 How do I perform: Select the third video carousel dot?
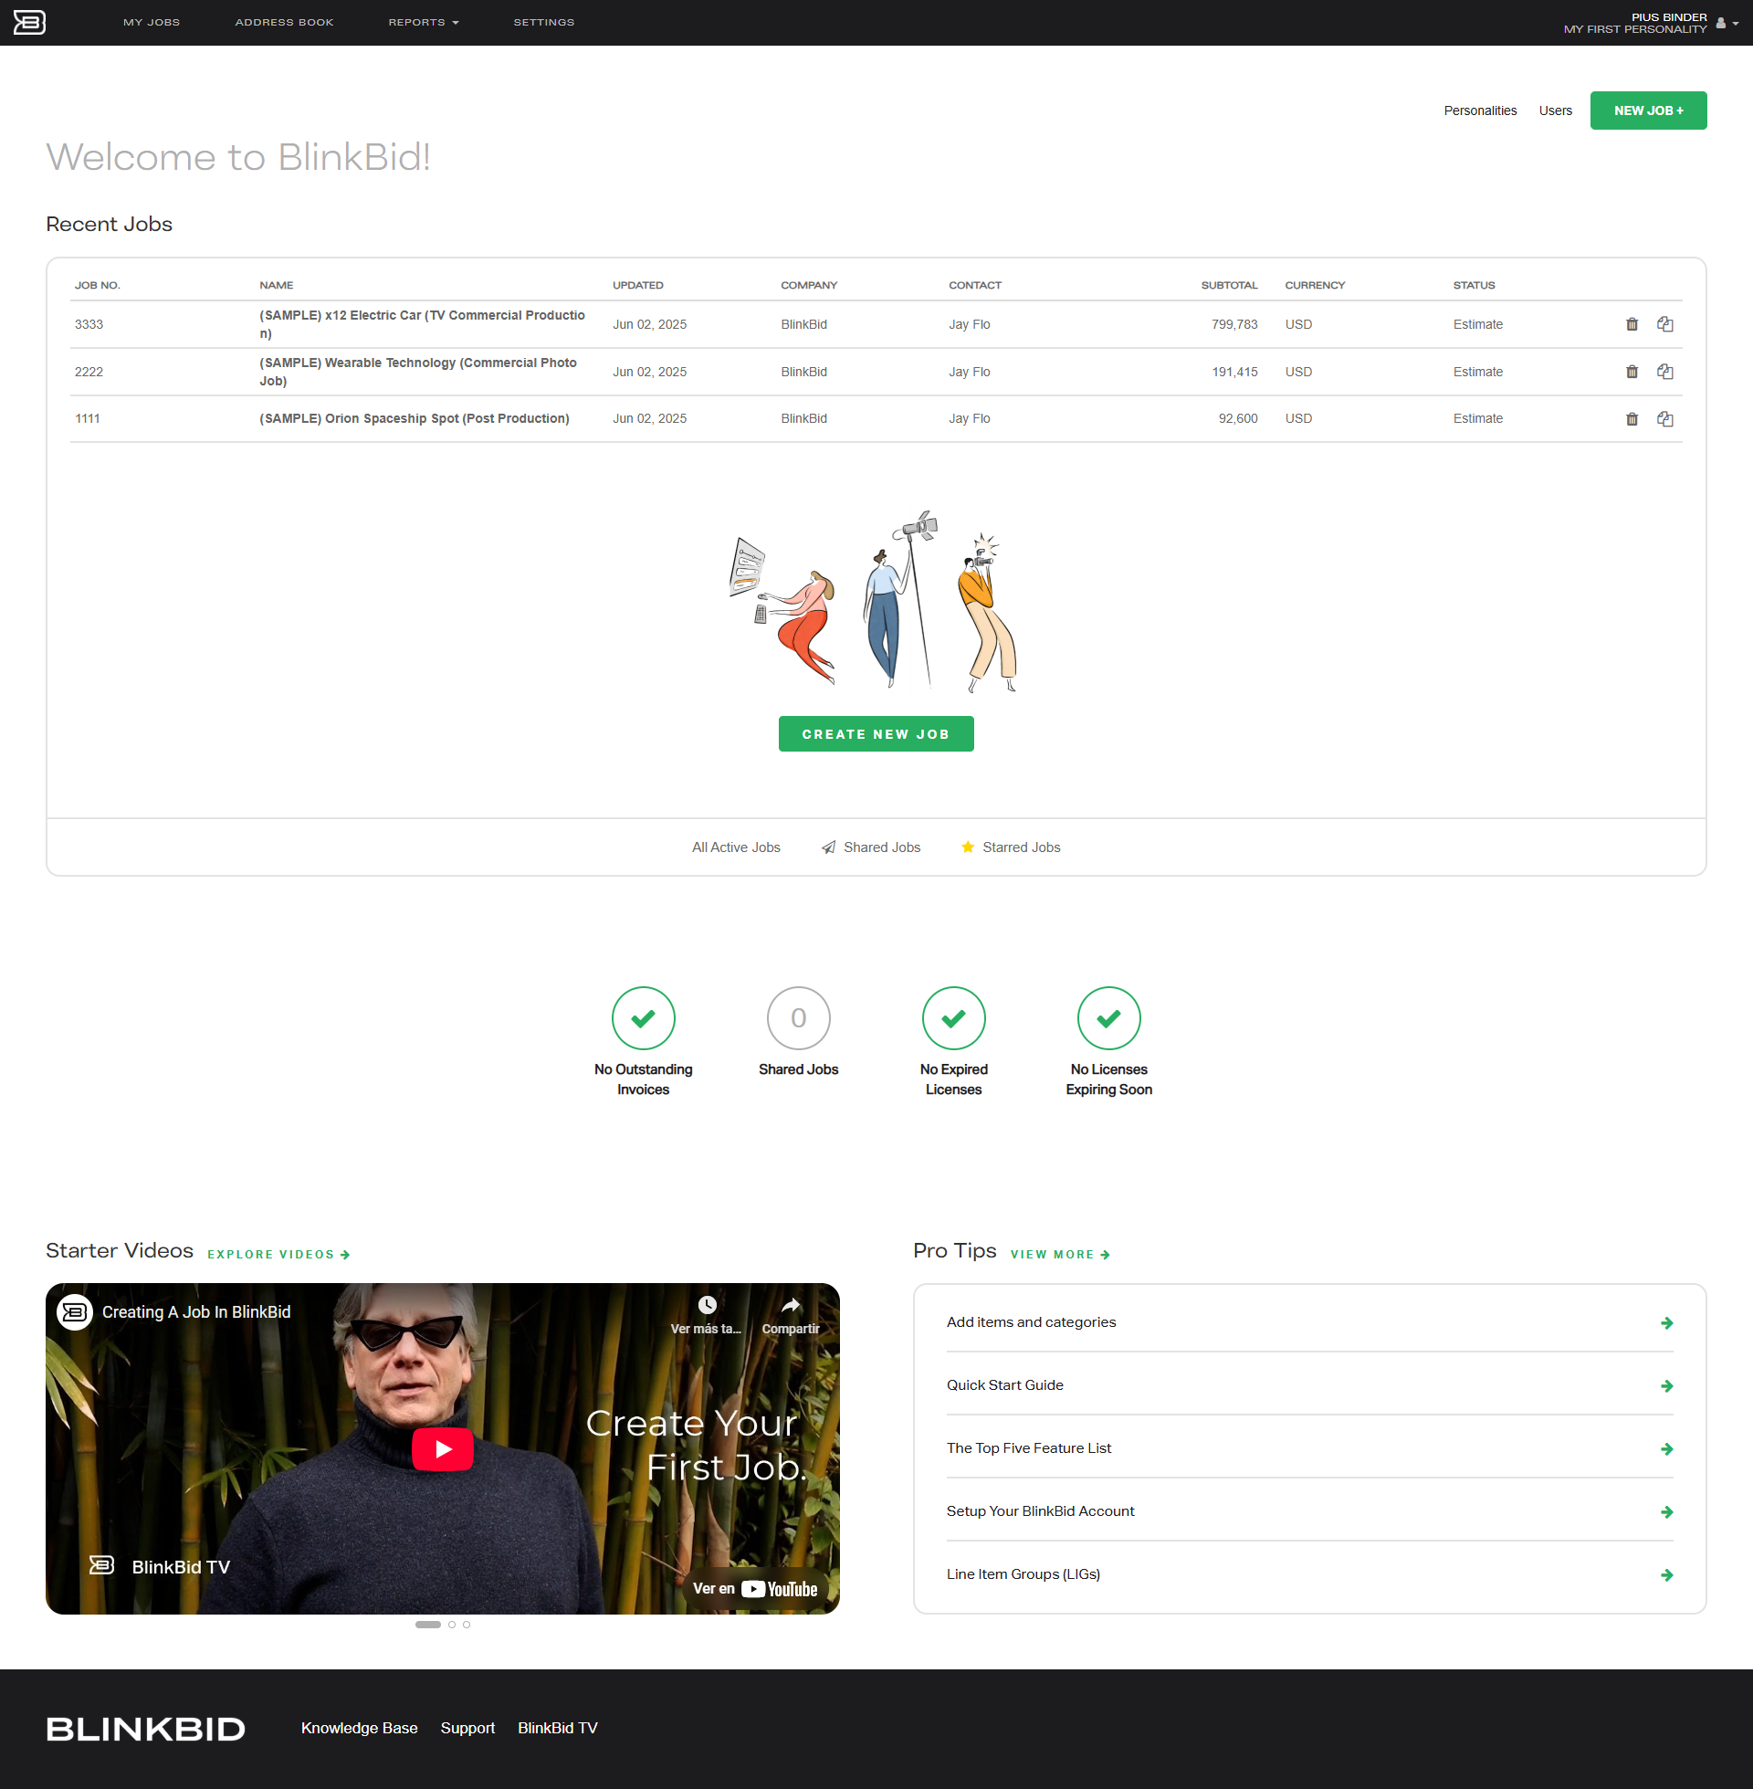[467, 1625]
